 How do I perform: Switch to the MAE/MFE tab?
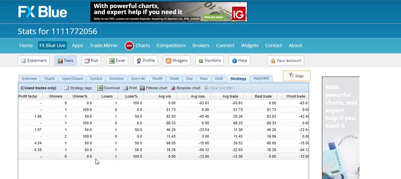[261, 78]
